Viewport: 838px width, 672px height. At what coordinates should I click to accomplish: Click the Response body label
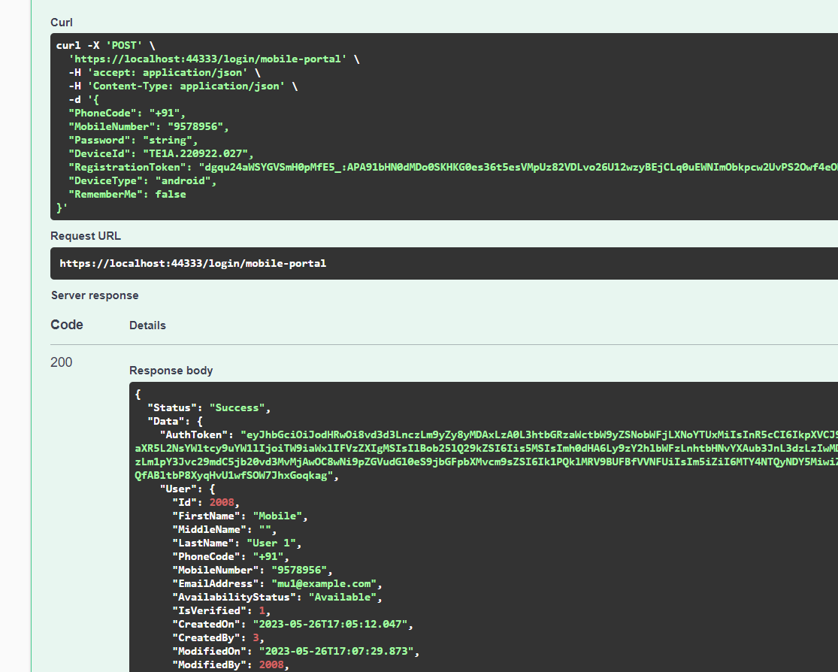171,371
